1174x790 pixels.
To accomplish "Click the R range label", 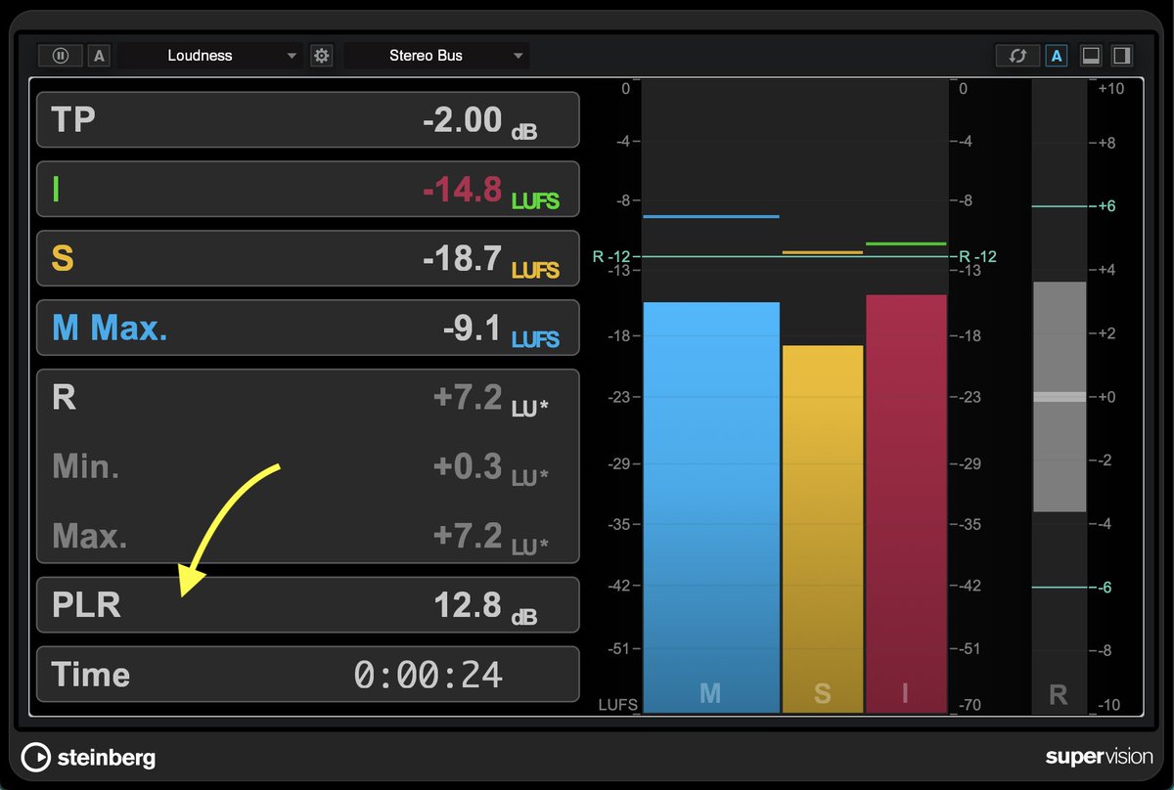I will (65, 397).
